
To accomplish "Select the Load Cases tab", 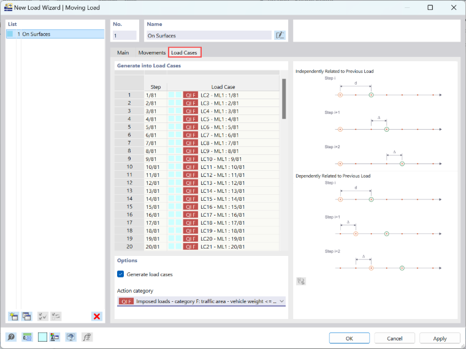I will click(185, 53).
